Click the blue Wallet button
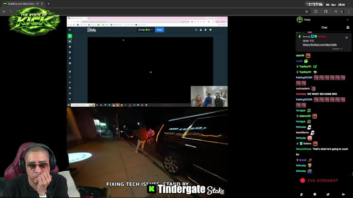The image size is (353, 198). [x=159, y=30]
